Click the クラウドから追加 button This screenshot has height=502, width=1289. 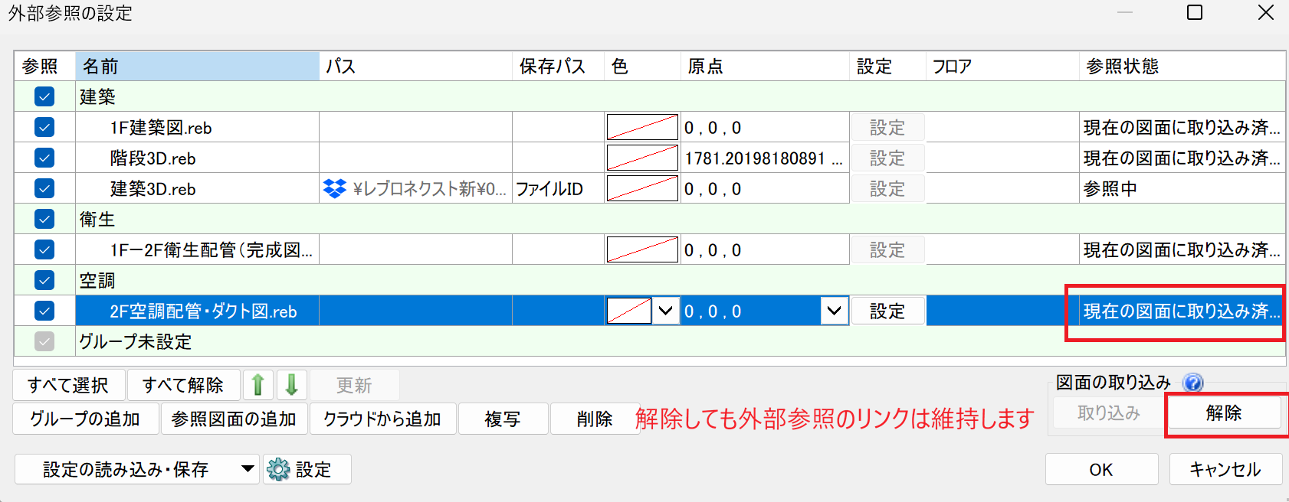click(x=382, y=419)
